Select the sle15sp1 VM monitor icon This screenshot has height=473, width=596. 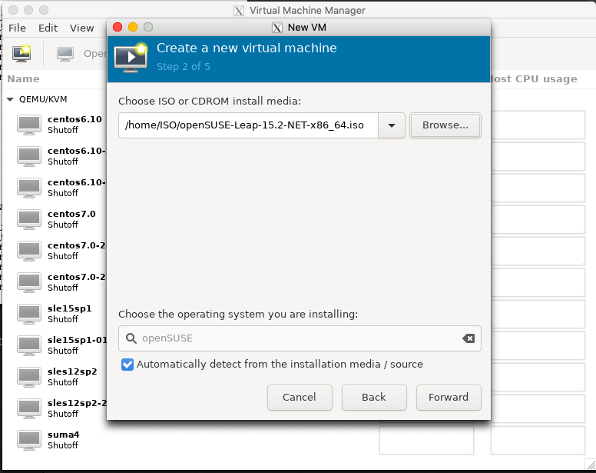tap(29, 314)
